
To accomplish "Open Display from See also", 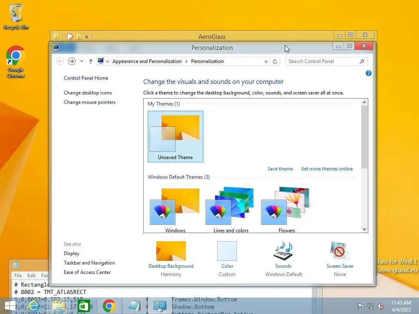I will pos(72,253).
